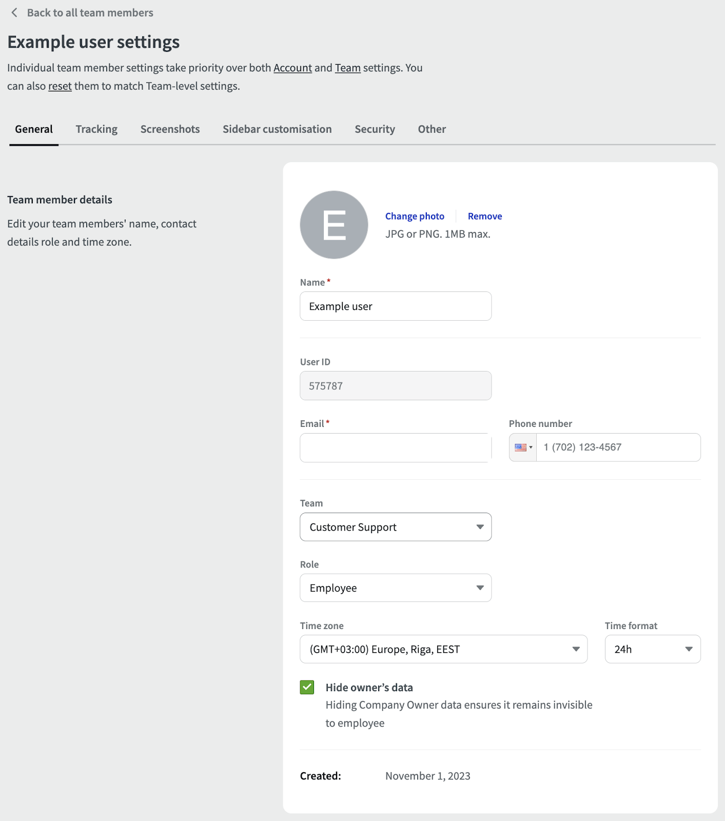Open the Other tab
This screenshot has width=725, height=821.
click(x=432, y=129)
